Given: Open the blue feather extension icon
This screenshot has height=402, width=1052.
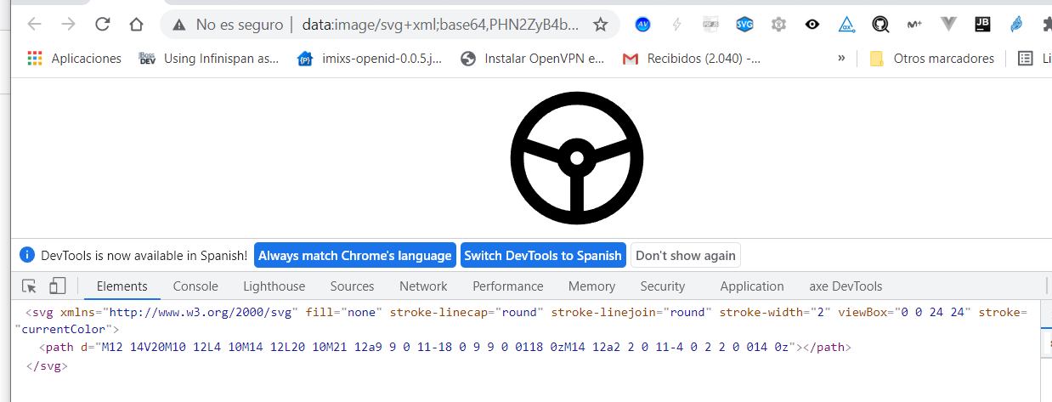Looking at the screenshot, I should point(1016,25).
